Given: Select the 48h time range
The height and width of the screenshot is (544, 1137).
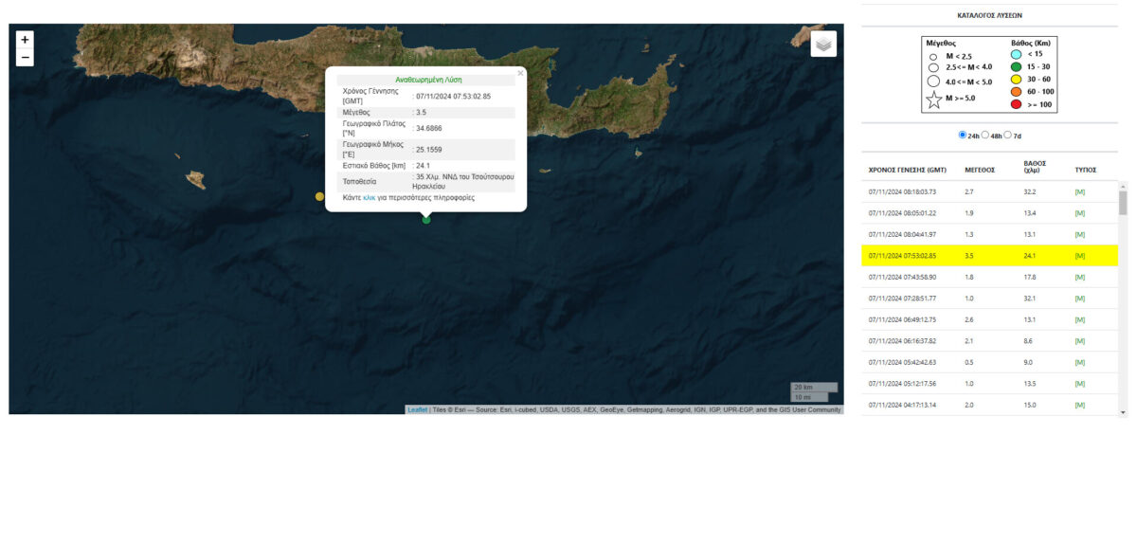Looking at the screenshot, I should [x=985, y=136].
